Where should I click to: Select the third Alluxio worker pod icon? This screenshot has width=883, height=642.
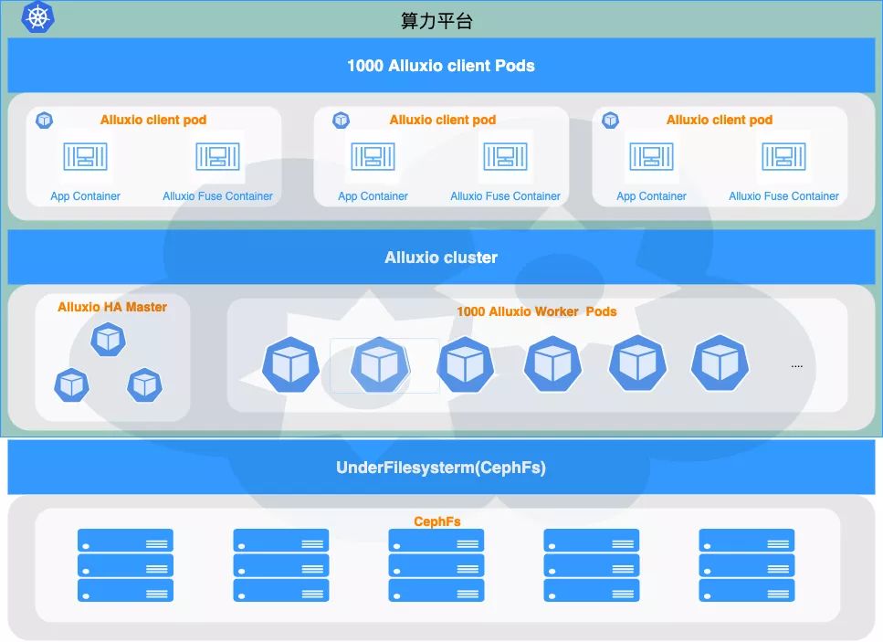point(465,365)
